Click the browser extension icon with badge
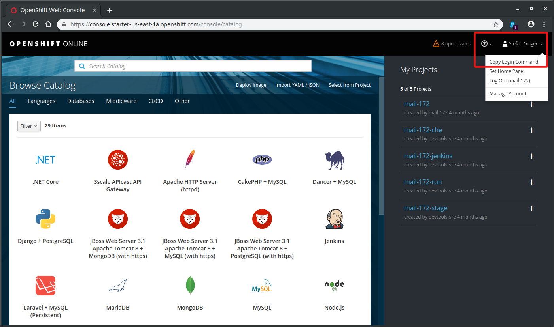This screenshot has height=327, width=554. pos(514,25)
